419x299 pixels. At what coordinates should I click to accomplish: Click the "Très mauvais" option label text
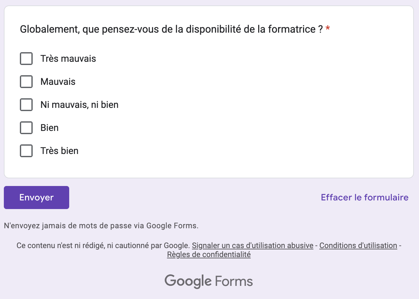coord(68,59)
